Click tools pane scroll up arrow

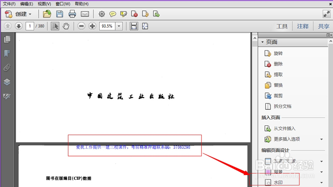coord(331,41)
